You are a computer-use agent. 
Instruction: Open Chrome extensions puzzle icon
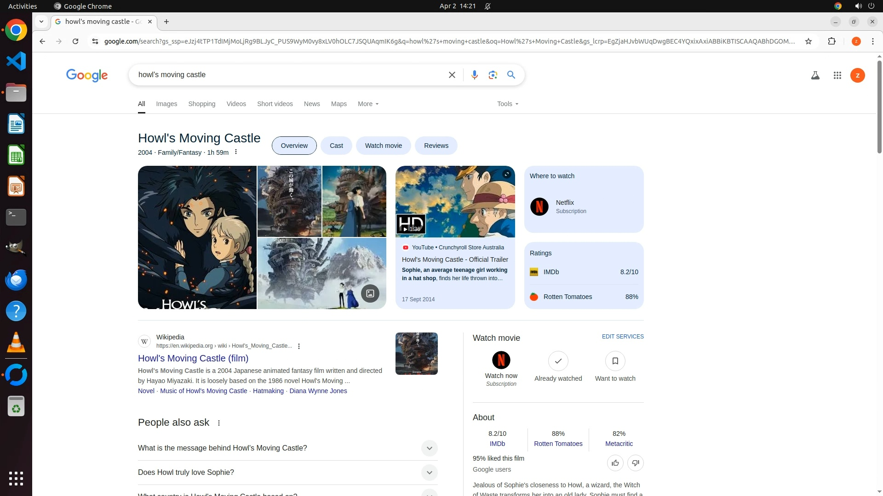pos(831,41)
